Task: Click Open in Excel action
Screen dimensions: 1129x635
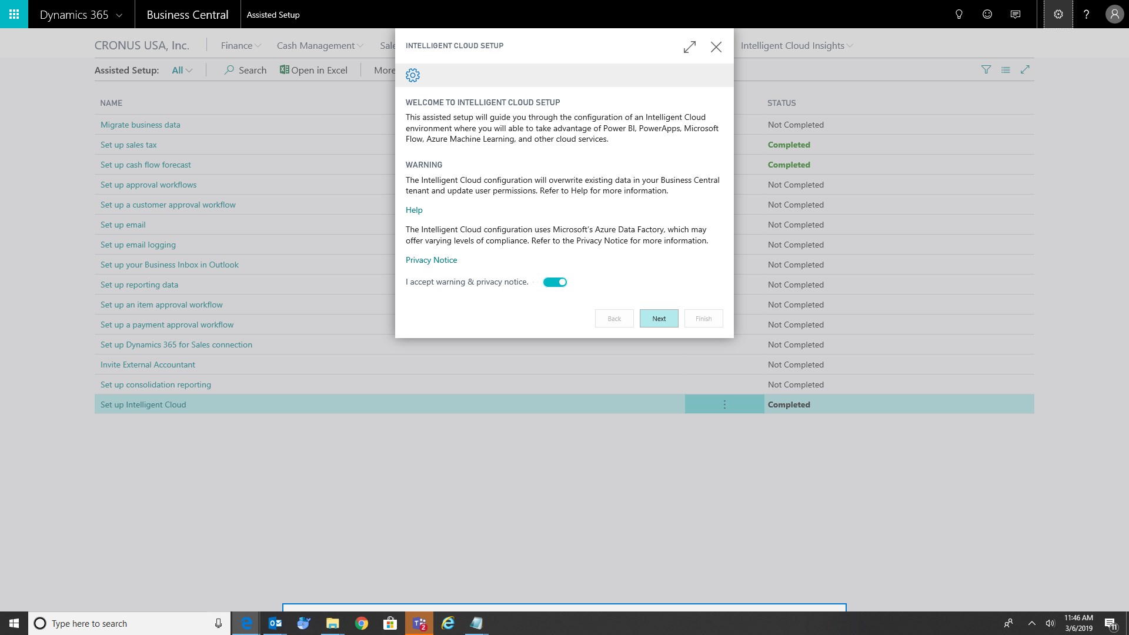Action: coord(313,70)
